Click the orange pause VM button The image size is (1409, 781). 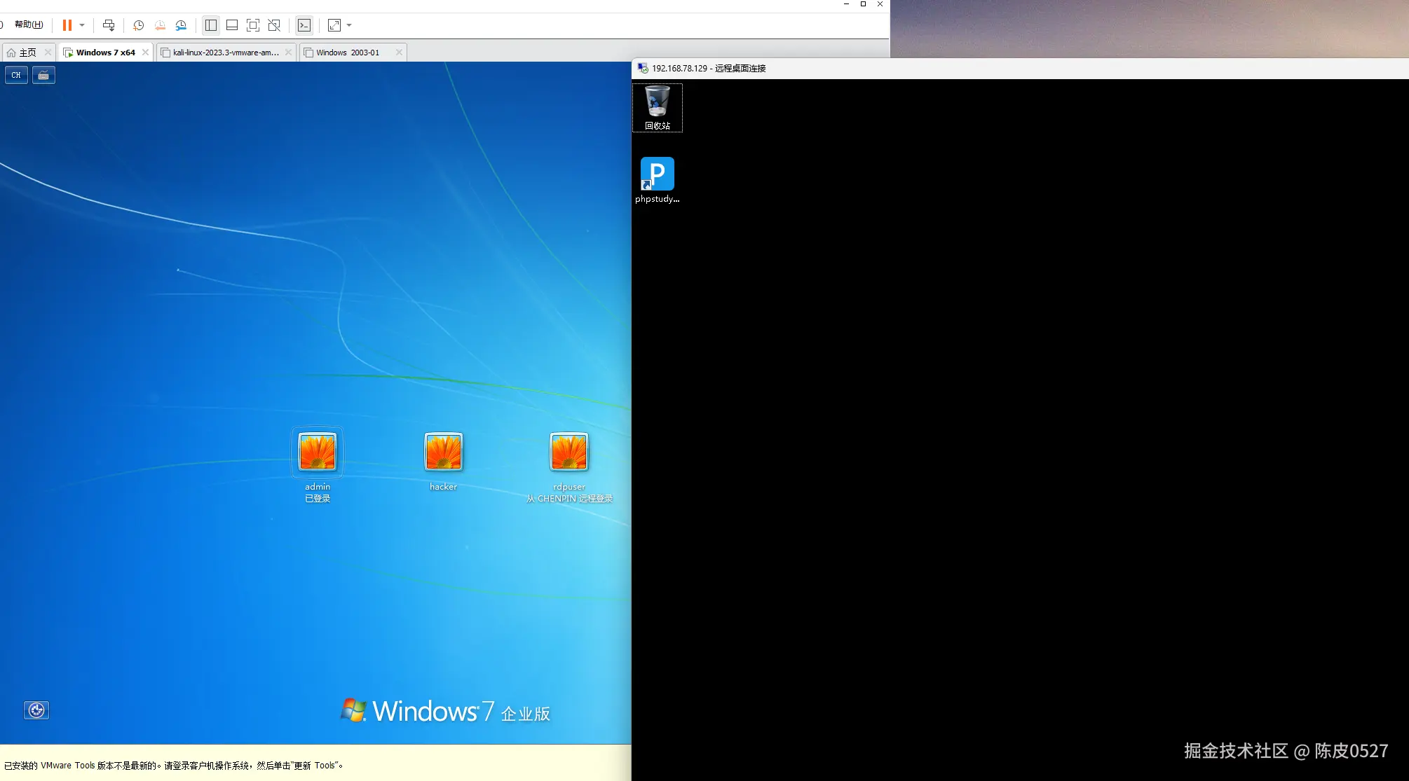pos(67,25)
